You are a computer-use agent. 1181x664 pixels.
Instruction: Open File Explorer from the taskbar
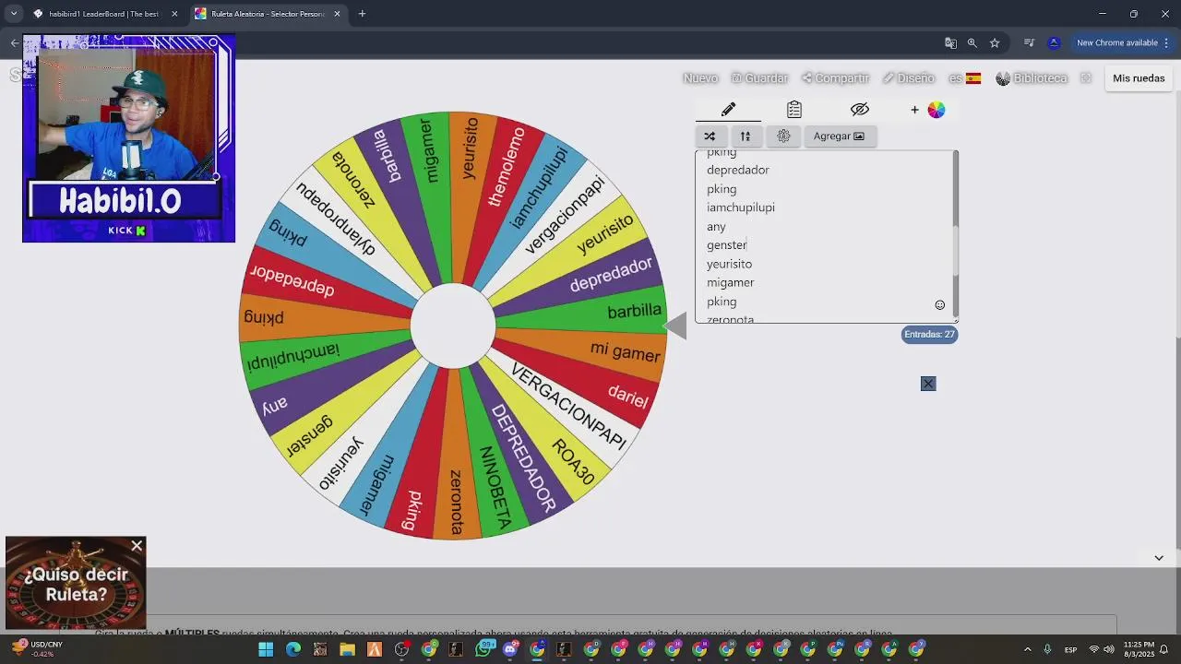(x=347, y=649)
